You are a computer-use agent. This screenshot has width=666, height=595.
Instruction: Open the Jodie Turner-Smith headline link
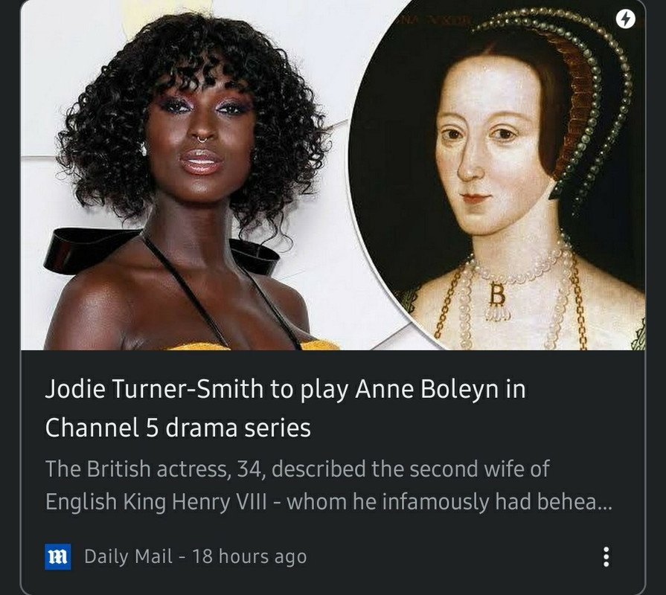tap(285, 408)
